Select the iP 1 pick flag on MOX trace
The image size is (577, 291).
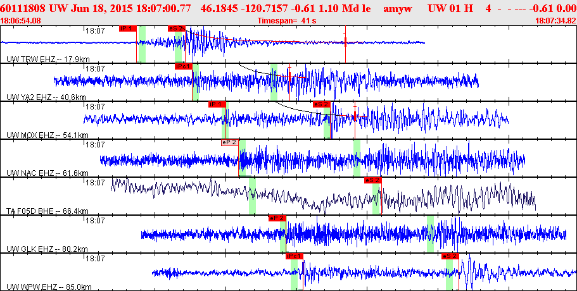tap(217, 104)
